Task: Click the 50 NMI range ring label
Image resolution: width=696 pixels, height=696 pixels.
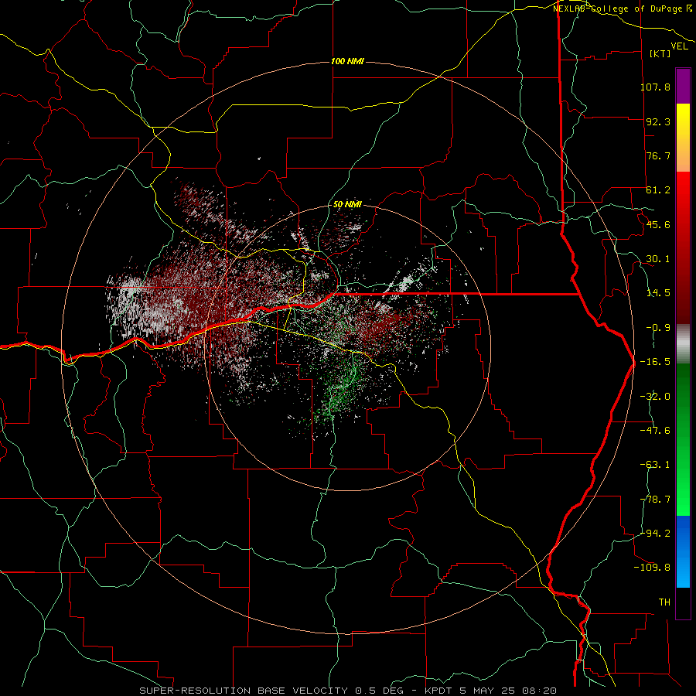Action: click(347, 205)
